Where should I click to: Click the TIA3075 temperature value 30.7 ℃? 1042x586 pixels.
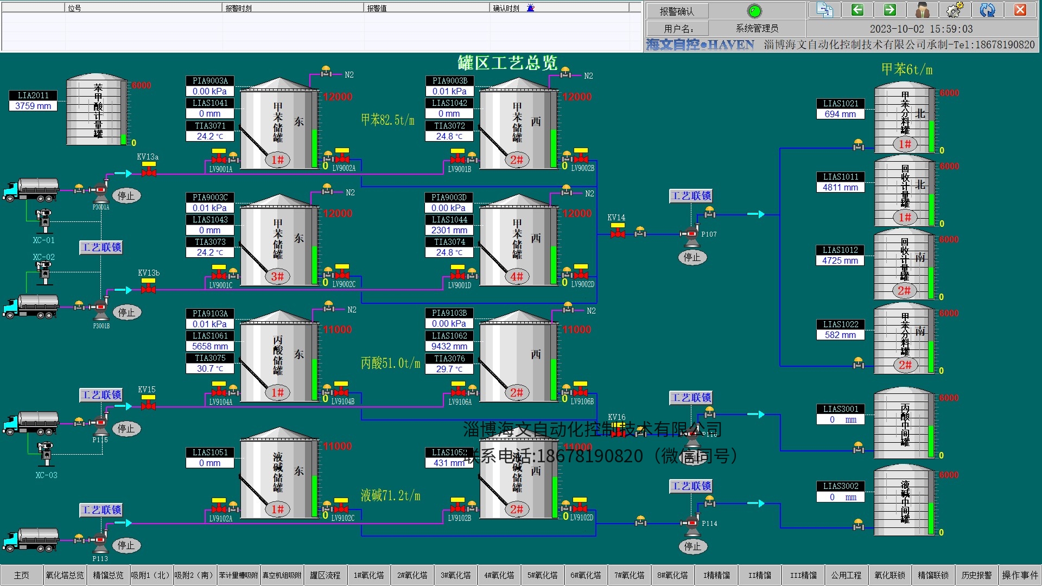210,368
